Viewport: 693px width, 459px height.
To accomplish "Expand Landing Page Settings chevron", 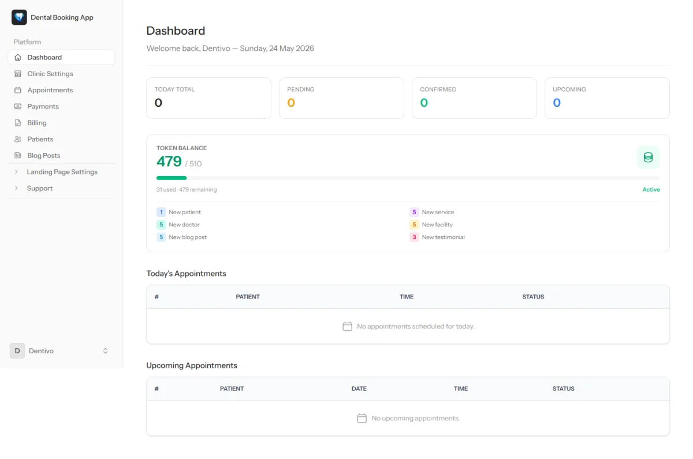I will (16, 172).
